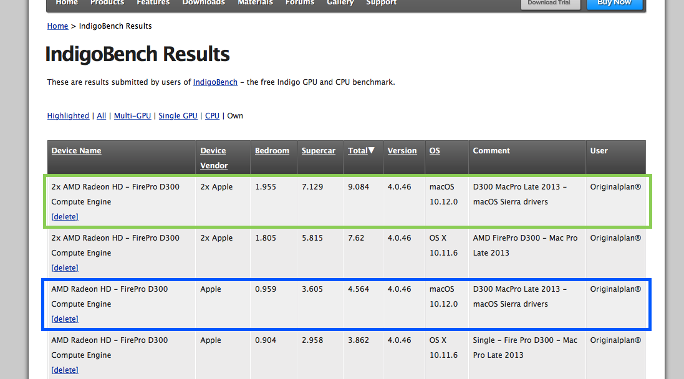Sort table by Version column
Image resolution: width=684 pixels, height=379 pixels.
(x=402, y=150)
